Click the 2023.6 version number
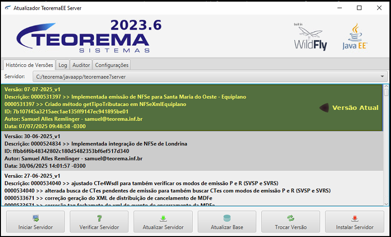The image size is (391, 237). click(x=136, y=25)
